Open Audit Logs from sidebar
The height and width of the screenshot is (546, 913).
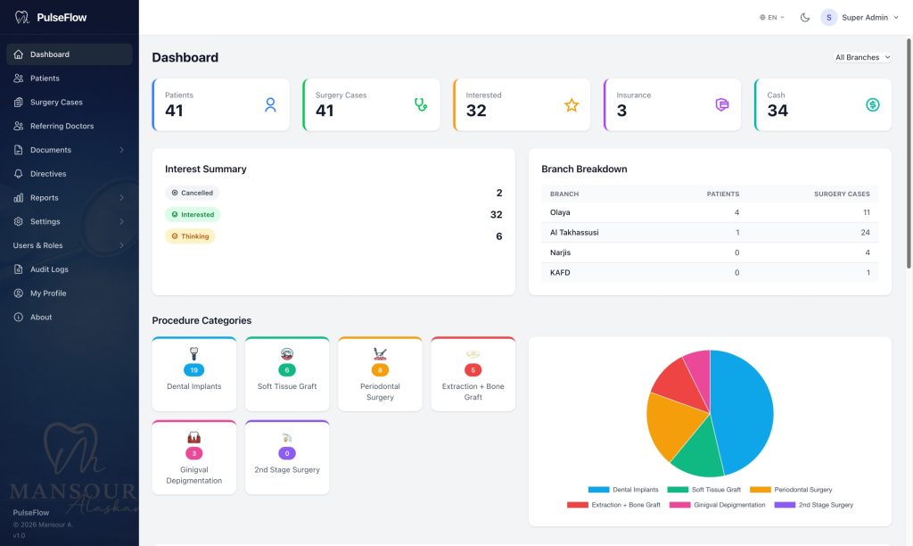point(70,269)
